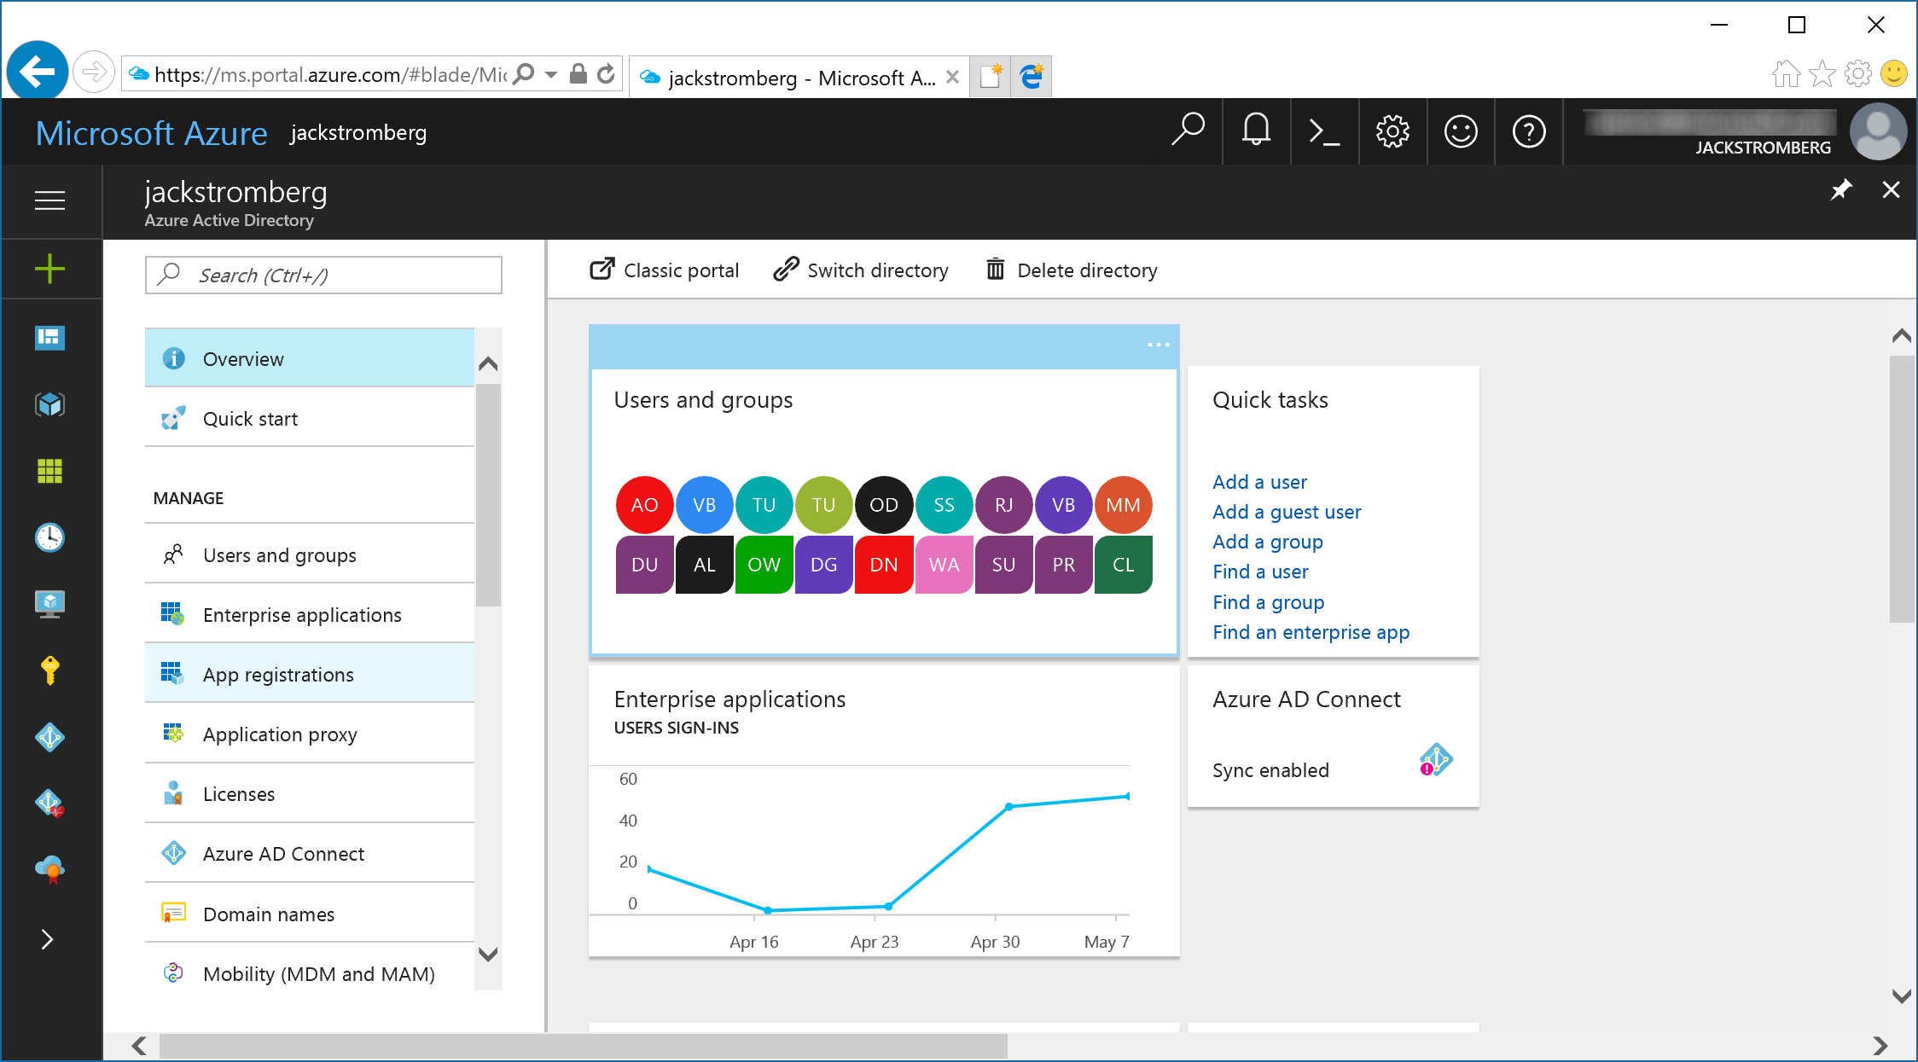Click Switch directory button
This screenshot has height=1062, width=1918.
(x=861, y=270)
